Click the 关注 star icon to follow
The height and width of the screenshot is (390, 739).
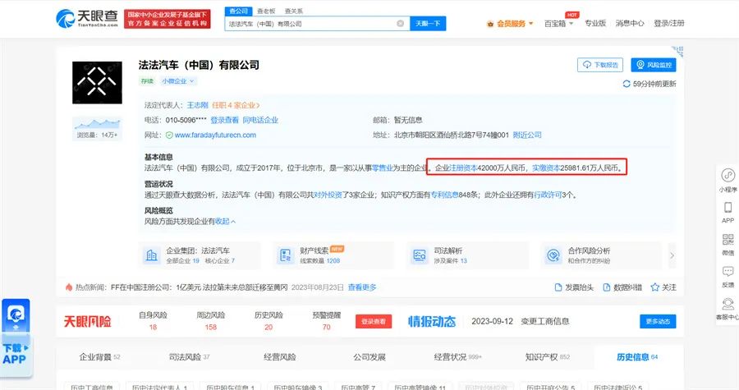click(656, 287)
